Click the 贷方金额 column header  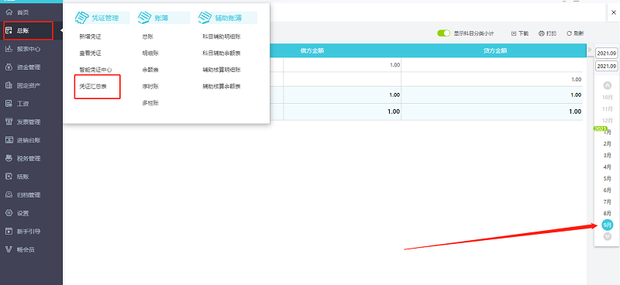click(x=495, y=50)
